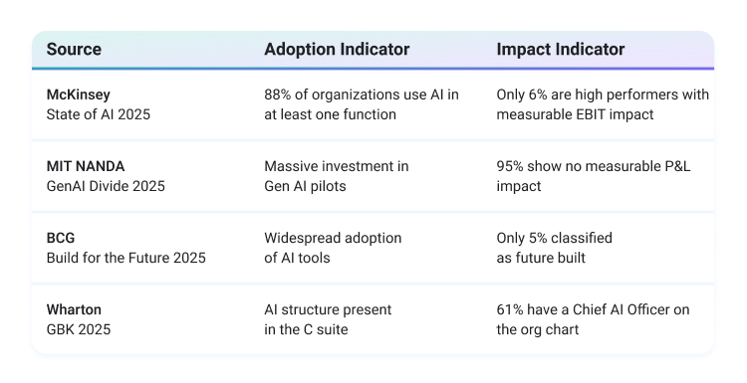Click the 61% have a Chief AI Officer cell
The image size is (747, 383).
pos(593,319)
